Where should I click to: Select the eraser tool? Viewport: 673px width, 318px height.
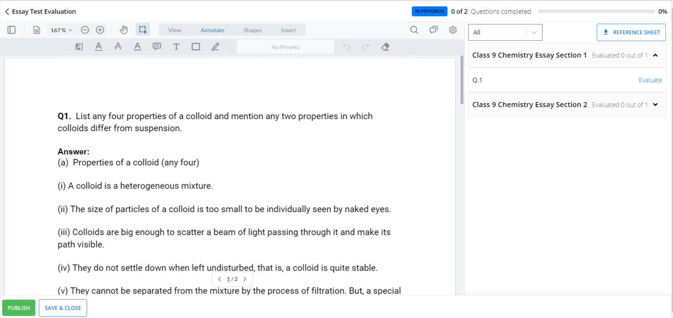(x=385, y=46)
